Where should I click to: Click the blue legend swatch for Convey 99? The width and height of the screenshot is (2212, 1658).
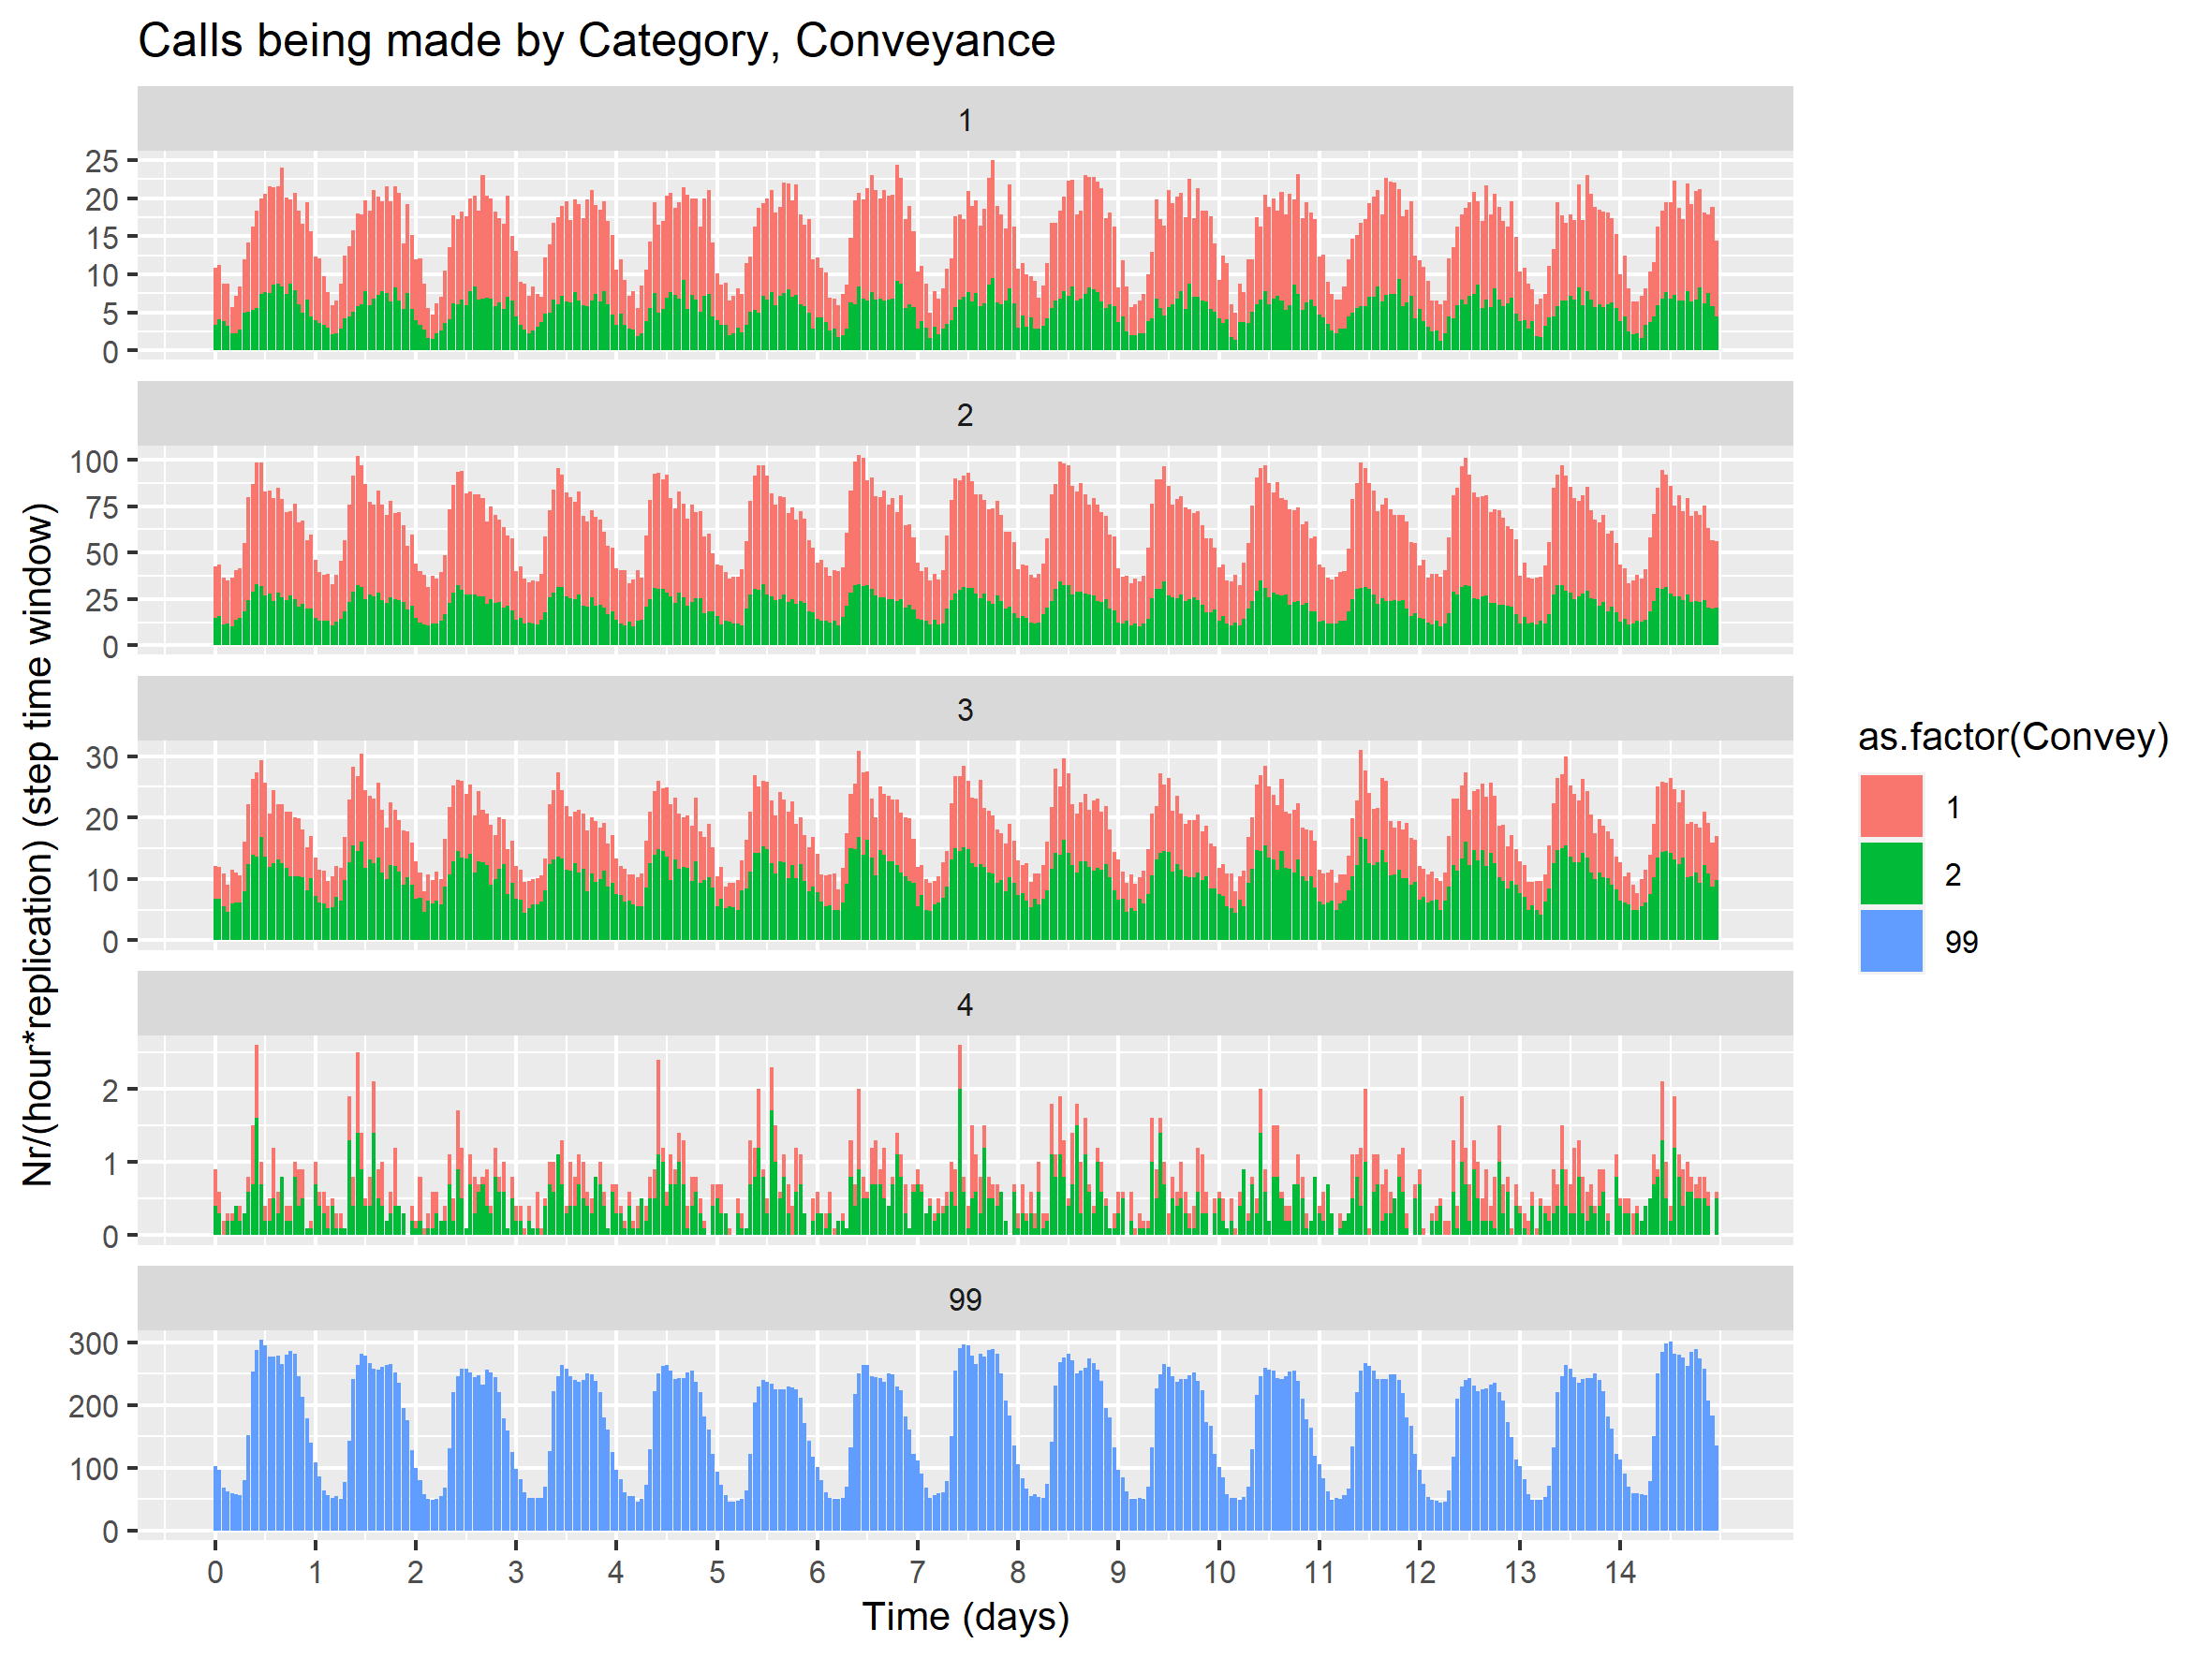[x=1890, y=941]
